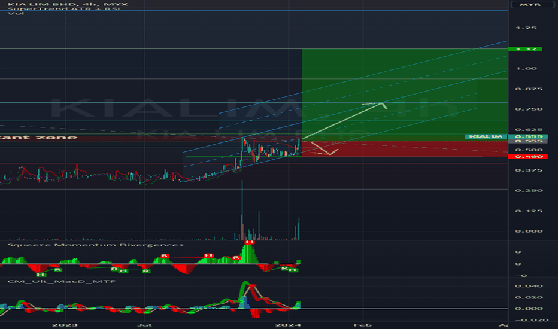
Task: Click the 0.020 MACD scale value
Action: point(529,297)
